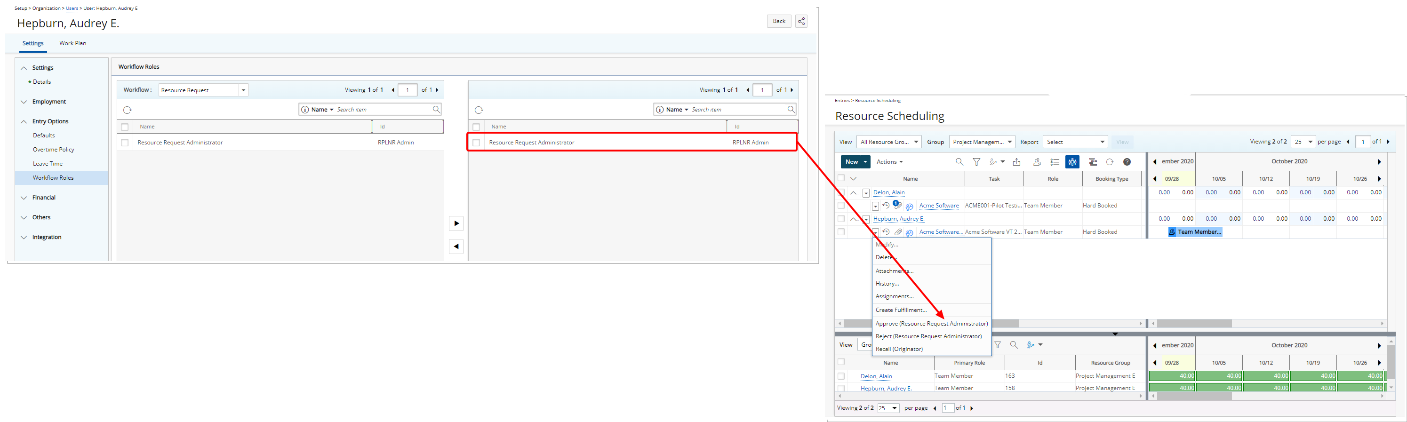Viewport: 1407px width, 422px height.
Task: Refresh the right Workflow Roles list
Action: (479, 110)
